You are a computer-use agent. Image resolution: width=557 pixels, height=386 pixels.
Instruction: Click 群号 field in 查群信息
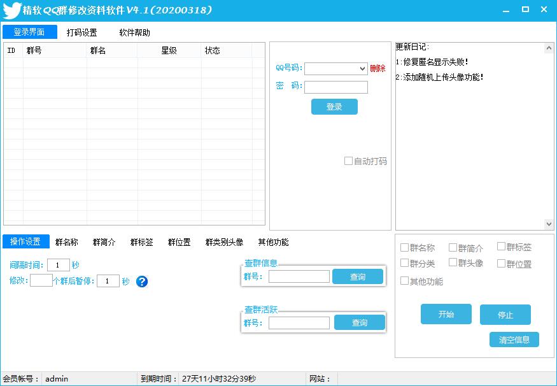pos(299,276)
